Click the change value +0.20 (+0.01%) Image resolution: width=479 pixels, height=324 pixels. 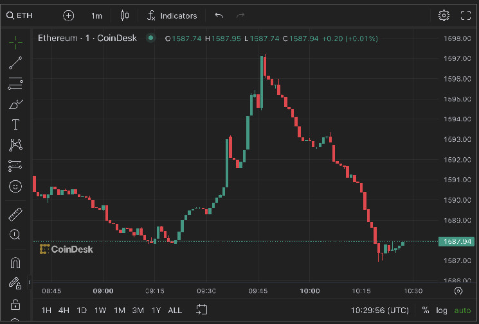[x=350, y=38]
